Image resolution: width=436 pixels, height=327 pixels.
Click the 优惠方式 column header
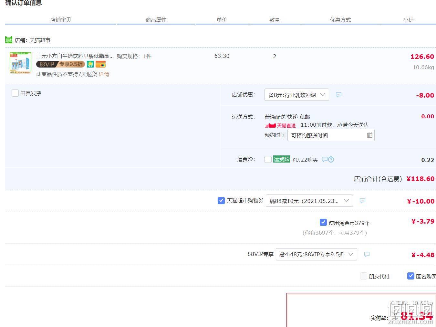point(340,20)
